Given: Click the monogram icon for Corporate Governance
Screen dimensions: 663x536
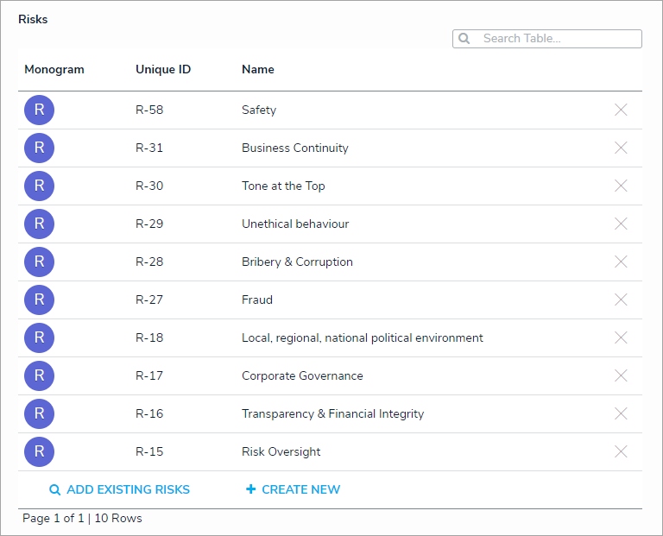Looking at the screenshot, I should coord(39,375).
